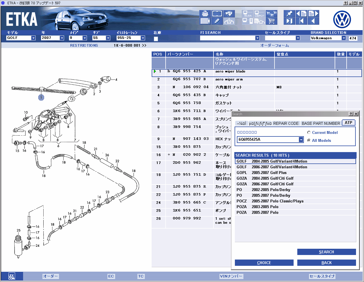
Task: Click the exit door icon
Action: click(x=289, y=21)
